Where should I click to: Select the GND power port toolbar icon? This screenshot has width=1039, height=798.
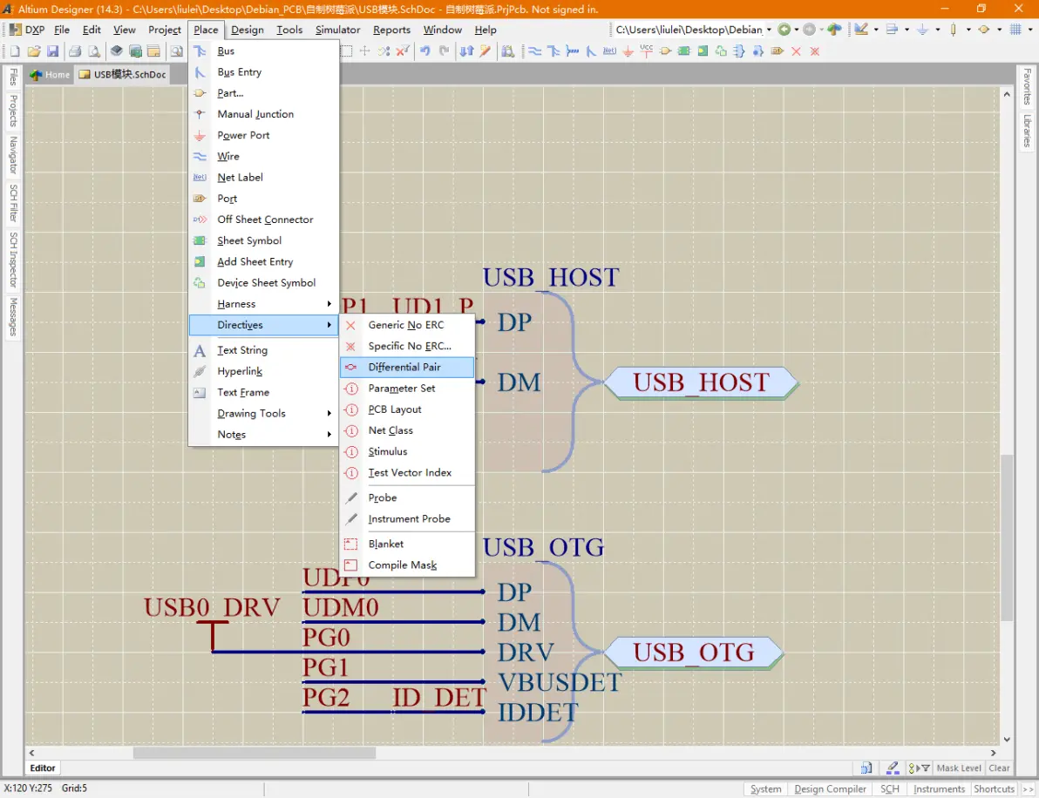coord(628,51)
